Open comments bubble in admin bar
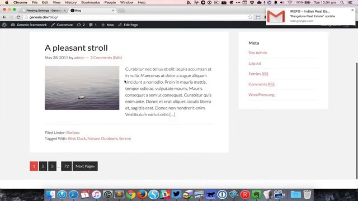 (x=93, y=25)
